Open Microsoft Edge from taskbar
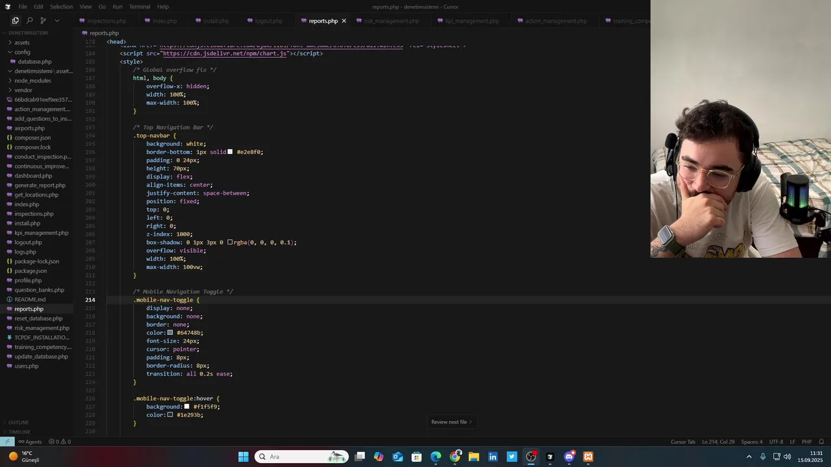The width and height of the screenshot is (831, 467). [436, 457]
